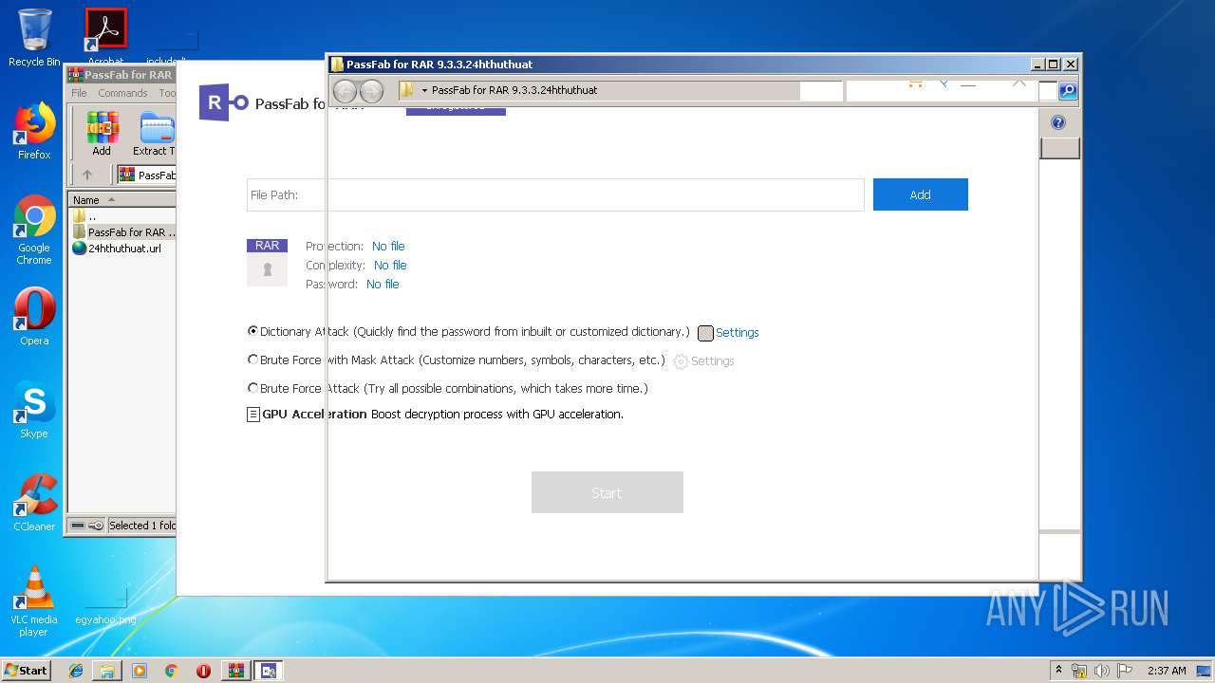Click WinRAR Add toolbar icon
Image resolution: width=1215 pixels, height=683 pixels.
tap(102, 134)
